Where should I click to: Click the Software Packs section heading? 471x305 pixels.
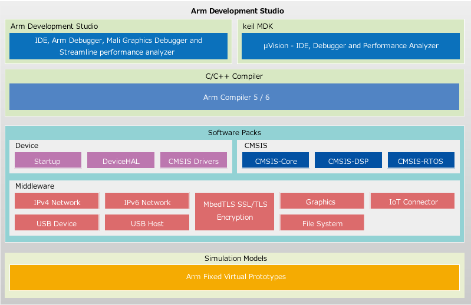point(234,133)
